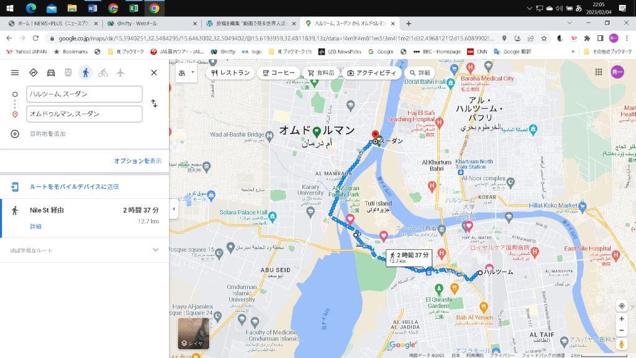Bookmark this page with star icon
Viewport: 636px width, 358px height.
click(x=544, y=38)
